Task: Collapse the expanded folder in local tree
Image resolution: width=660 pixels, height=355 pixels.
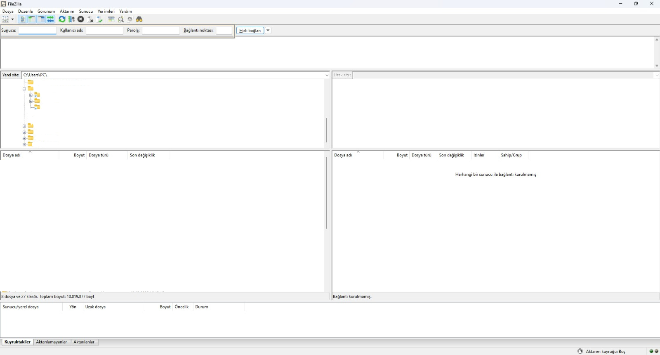Action: click(24, 89)
